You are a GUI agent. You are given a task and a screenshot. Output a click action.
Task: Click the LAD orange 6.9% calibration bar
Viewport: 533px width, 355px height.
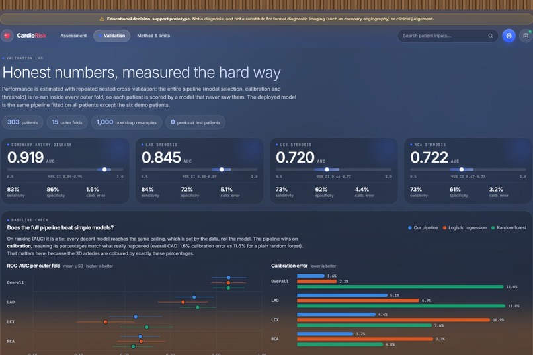[358, 301]
